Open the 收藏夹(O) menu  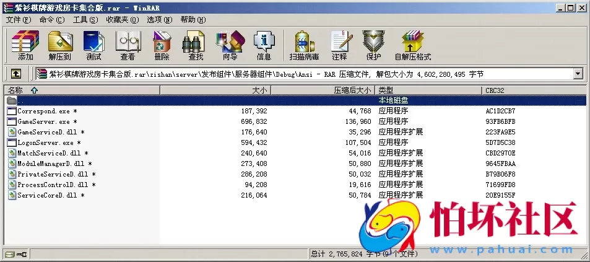pyautogui.click(x=123, y=20)
